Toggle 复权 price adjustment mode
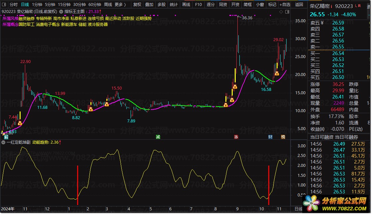The image size is (372, 214). pyautogui.click(x=137, y=5)
